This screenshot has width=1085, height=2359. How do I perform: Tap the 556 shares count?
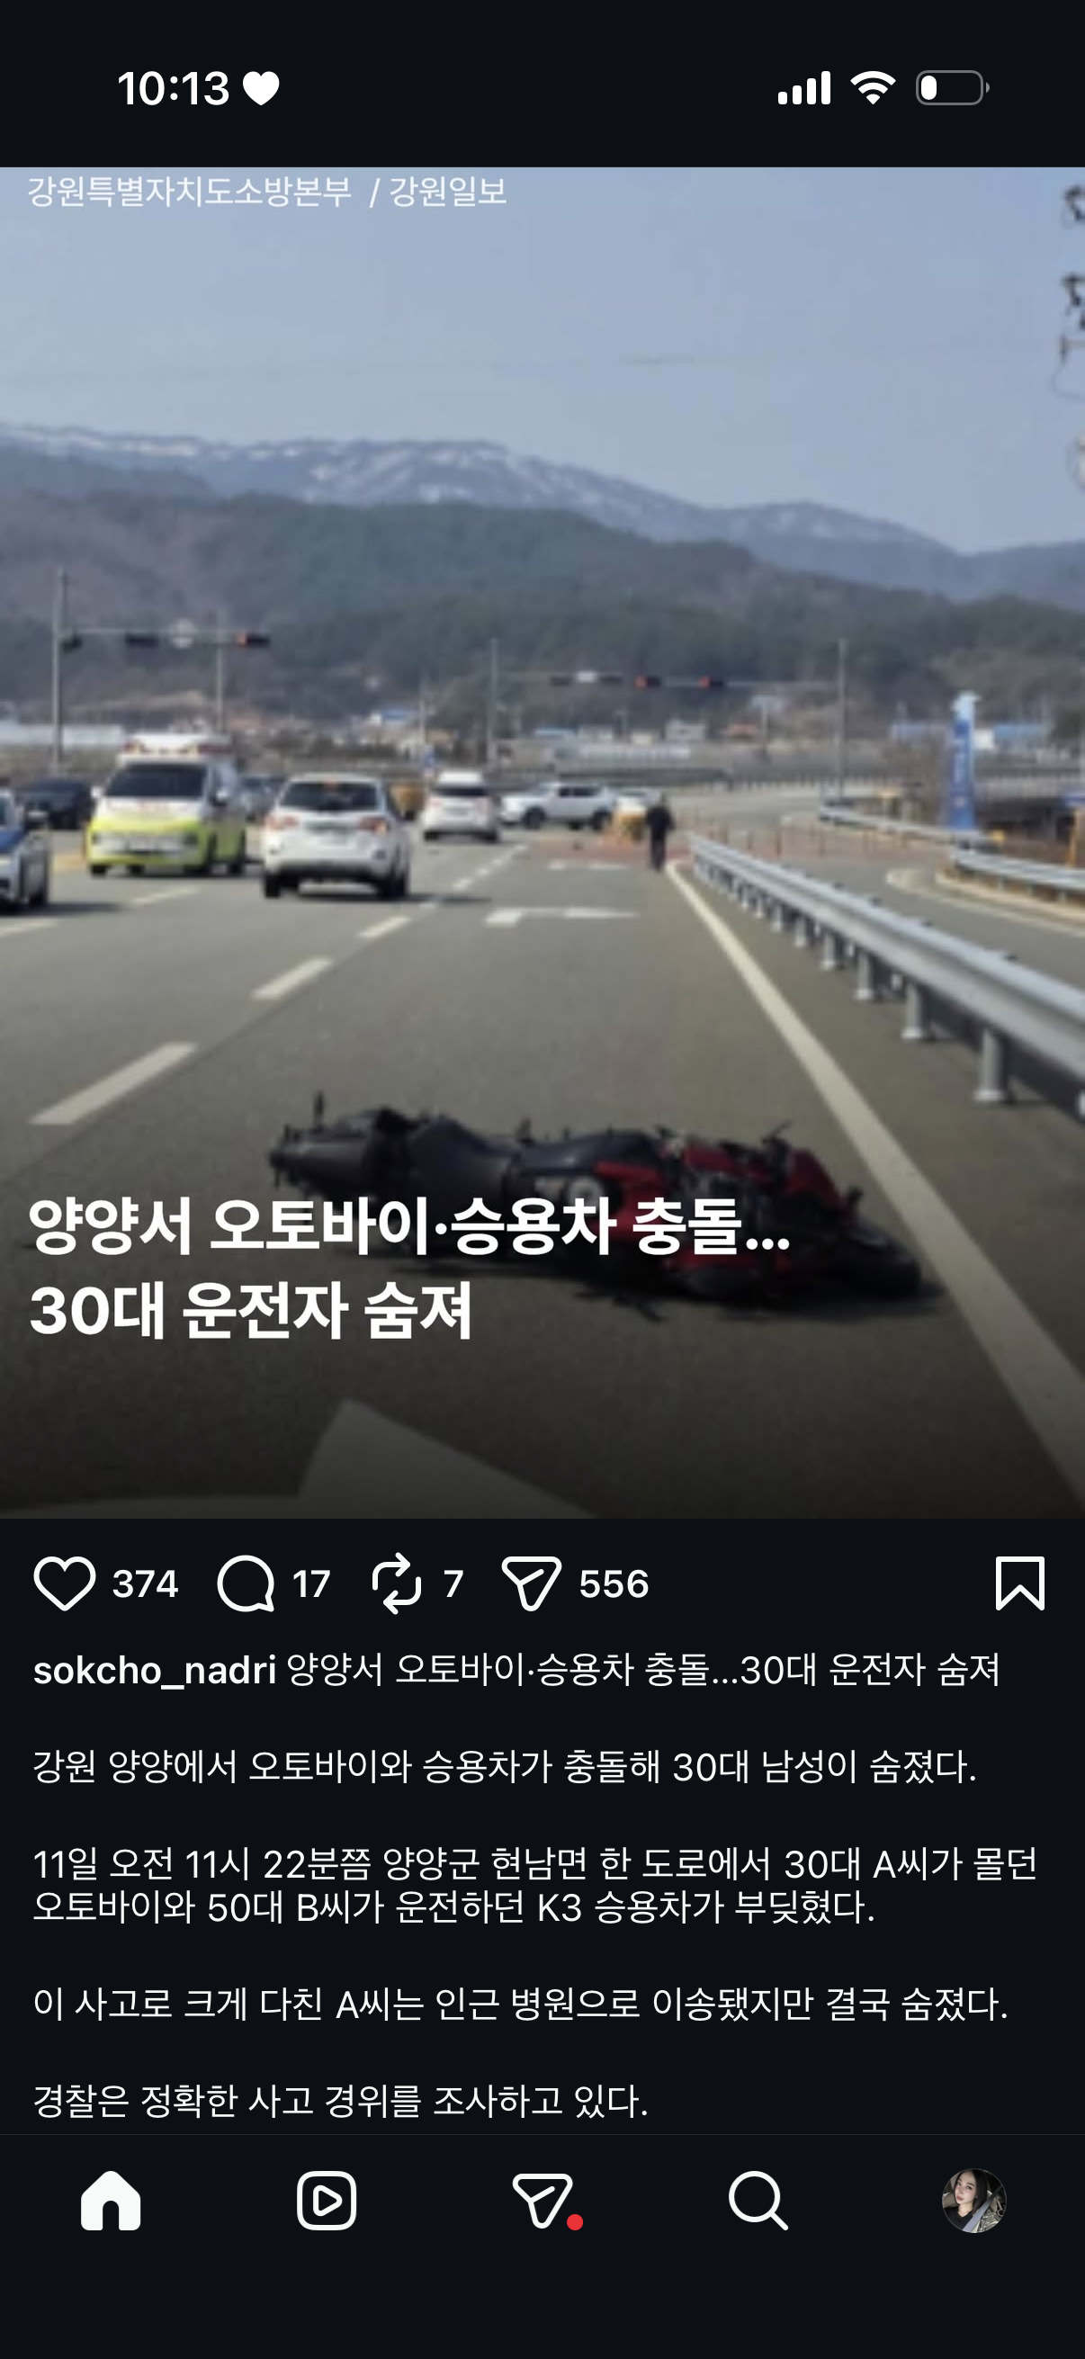pyautogui.click(x=614, y=1583)
